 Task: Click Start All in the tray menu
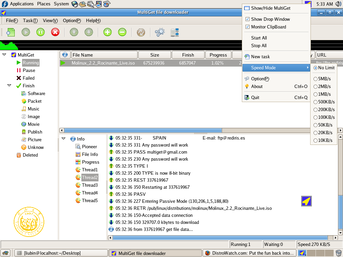pos(259,38)
